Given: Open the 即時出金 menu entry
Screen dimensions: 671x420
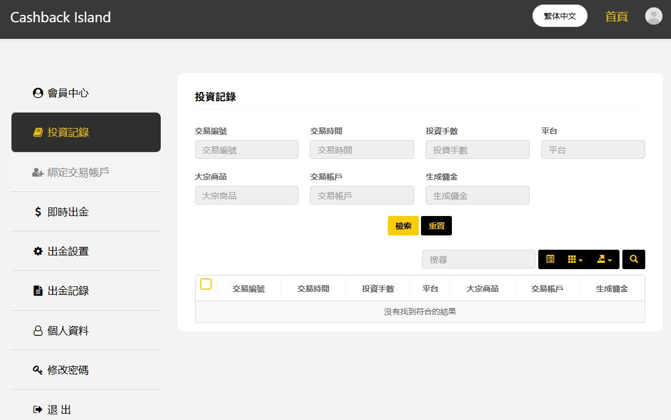Looking at the screenshot, I should (86, 211).
